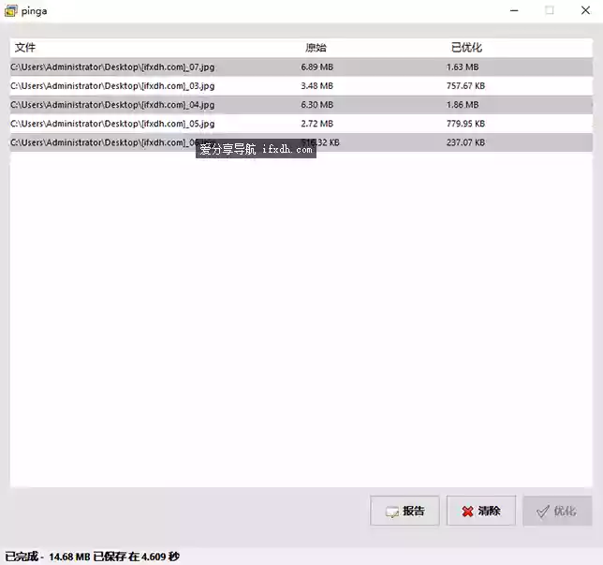
Task: Click the 已完成 status bar message
Action: (93, 557)
